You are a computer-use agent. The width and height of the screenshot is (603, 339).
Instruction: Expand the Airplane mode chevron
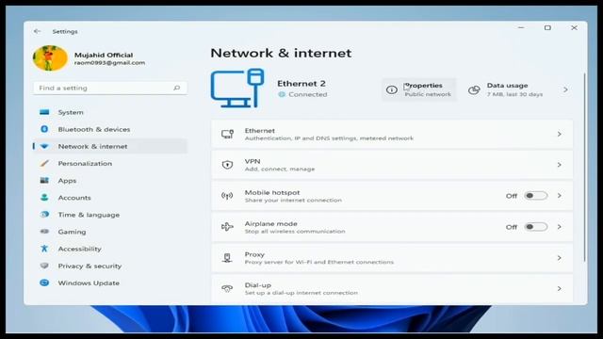(559, 227)
